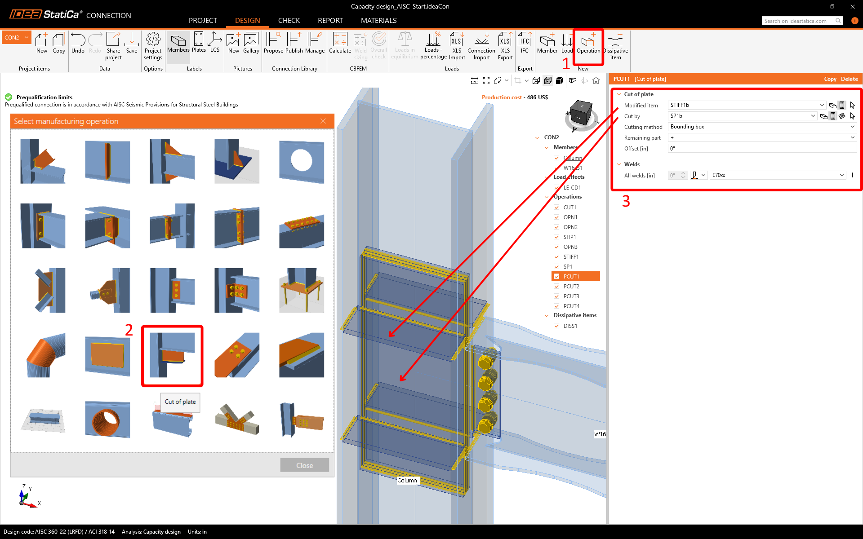863x539 pixels.
Task: Uncheck the DISS1 checkbox
Action: pos(556,326)
